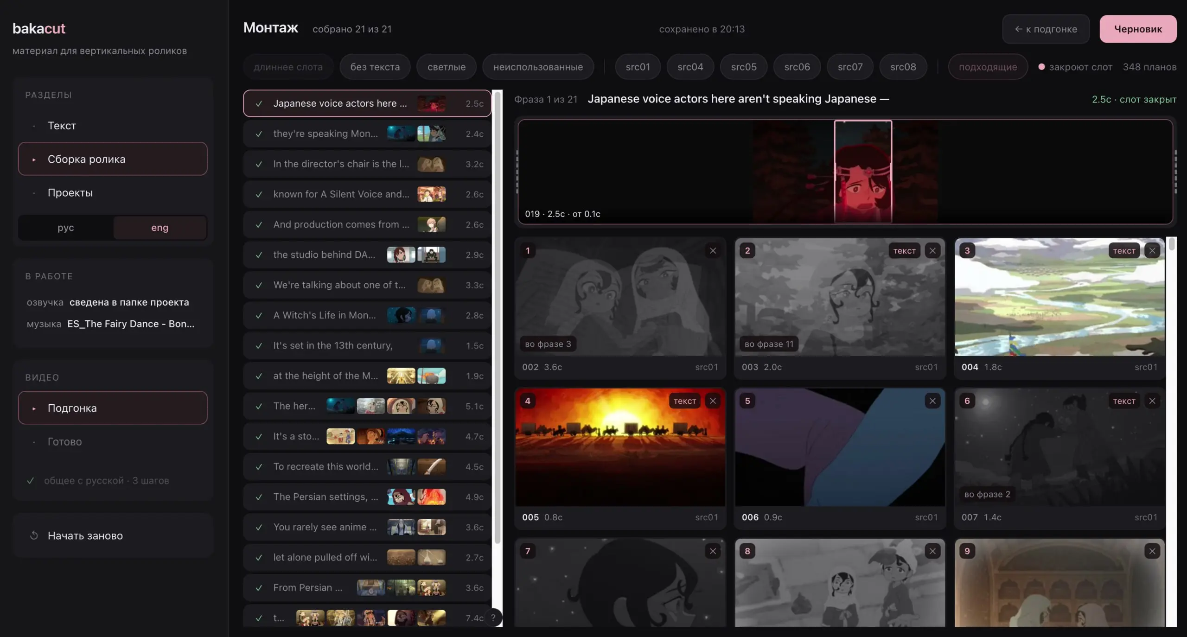Click the check icon next to 'It's set in the 13th century'
The image size is (1187, 637).
click(x=259, y=346)
